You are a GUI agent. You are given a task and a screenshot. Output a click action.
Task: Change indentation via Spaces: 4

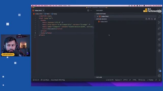tap(118, 80)
